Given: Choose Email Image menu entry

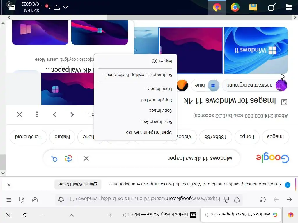Looking at the screenshot, I should coord(135,89).
